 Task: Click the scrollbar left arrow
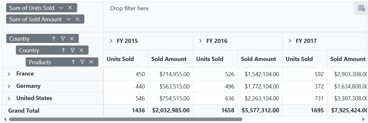5,119
